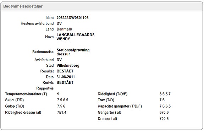Click the Dressur i alt label

tap(107, 119)
